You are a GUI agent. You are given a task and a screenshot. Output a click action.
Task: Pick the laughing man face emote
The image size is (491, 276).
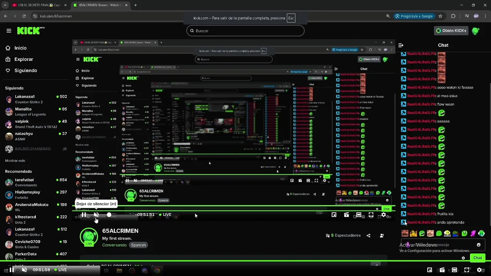[430, 233]
